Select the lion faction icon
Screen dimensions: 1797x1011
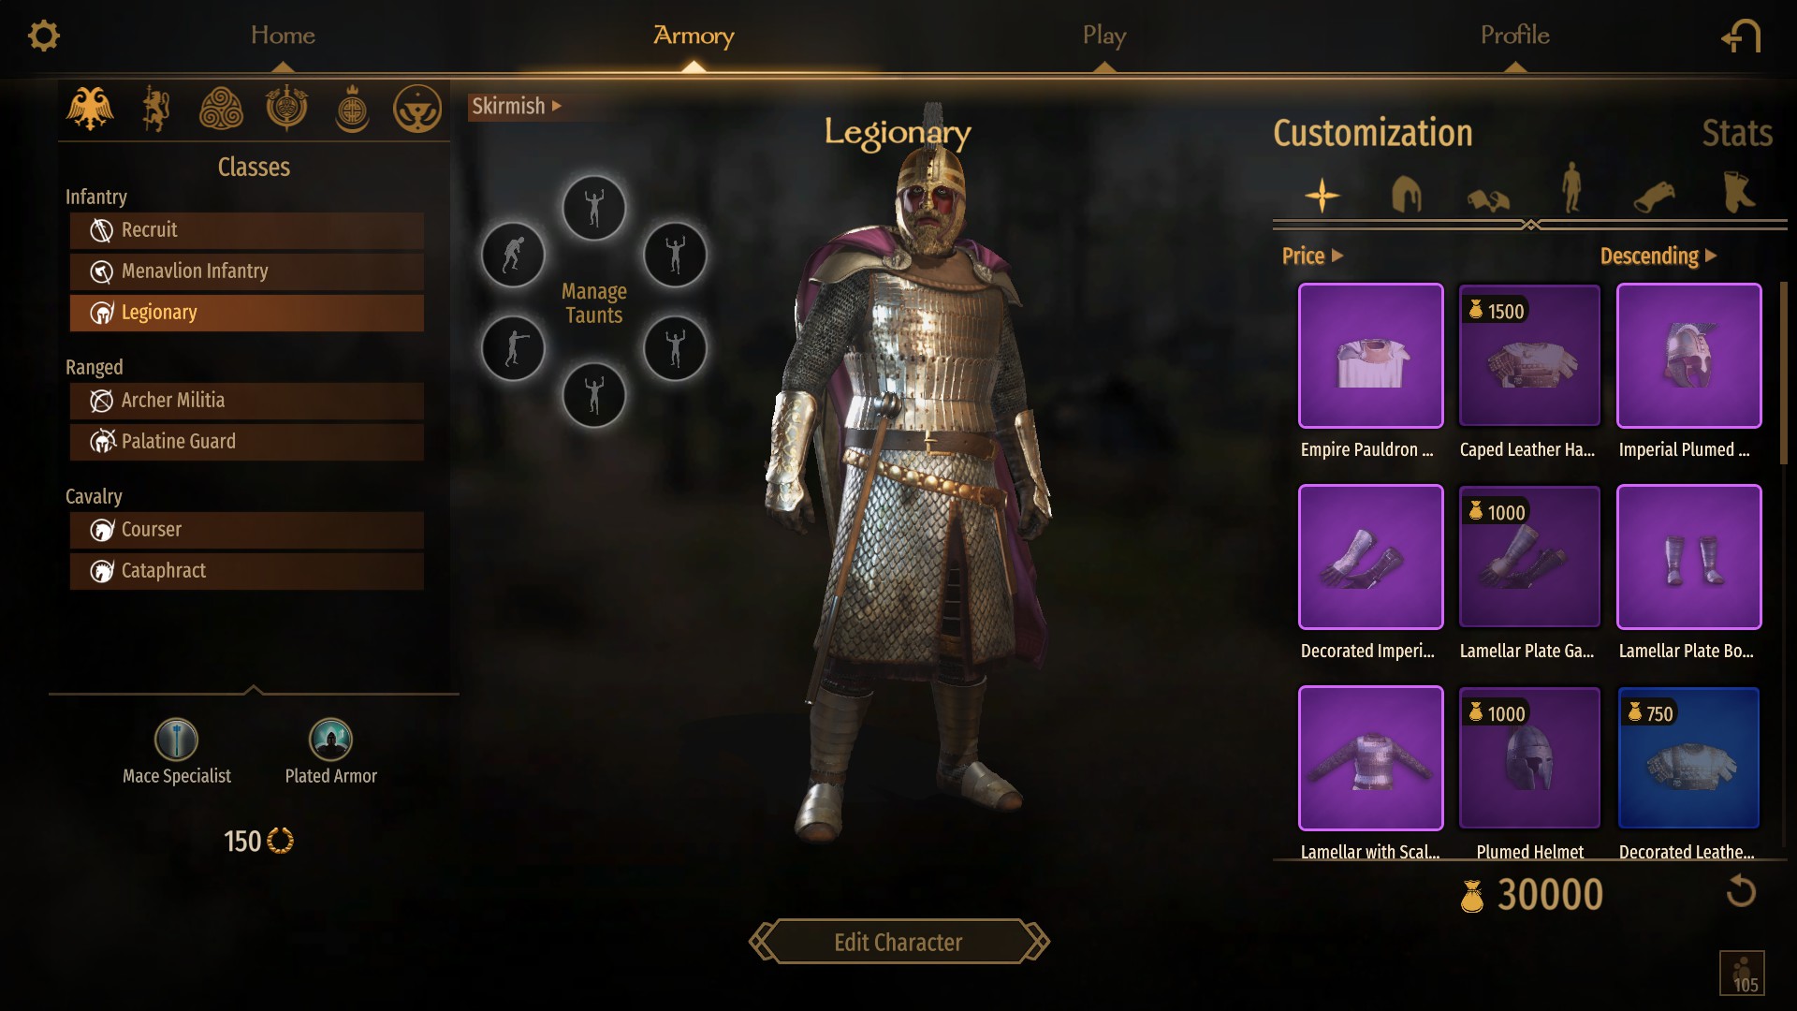click(x=155, y=109)
